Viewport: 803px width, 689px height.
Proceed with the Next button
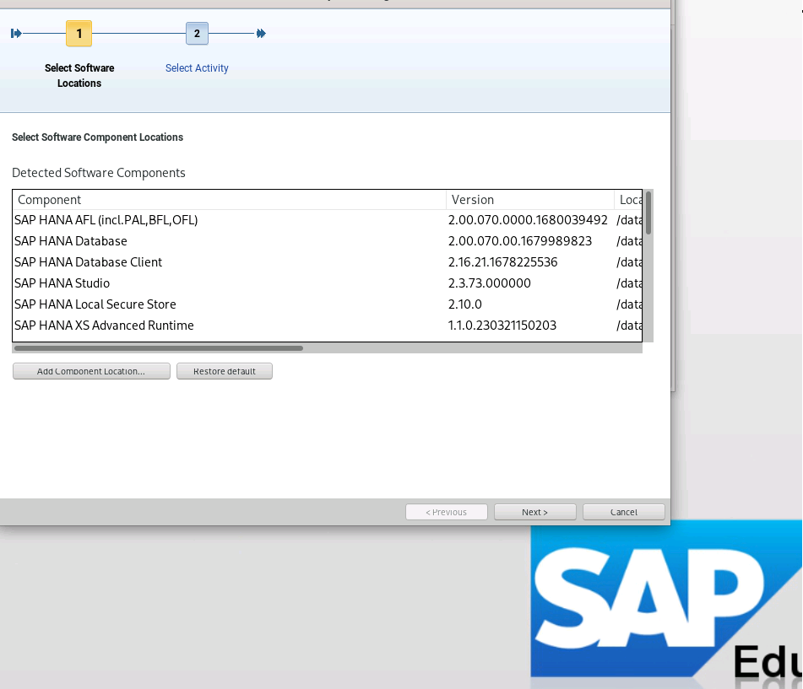(534, 512)
